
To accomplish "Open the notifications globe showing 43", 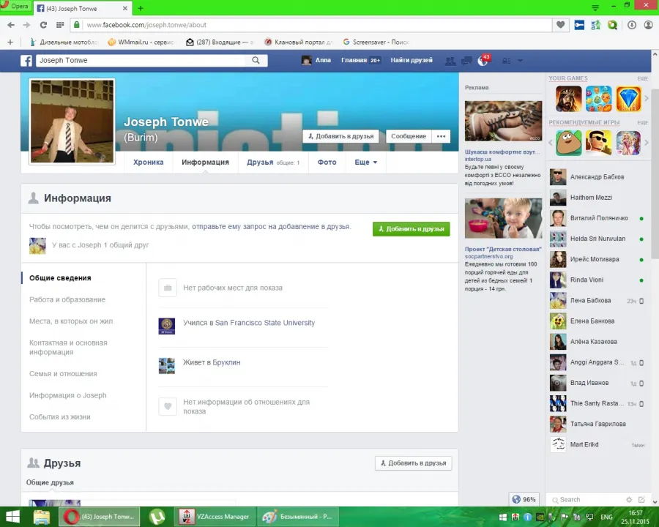I will 483,61.
